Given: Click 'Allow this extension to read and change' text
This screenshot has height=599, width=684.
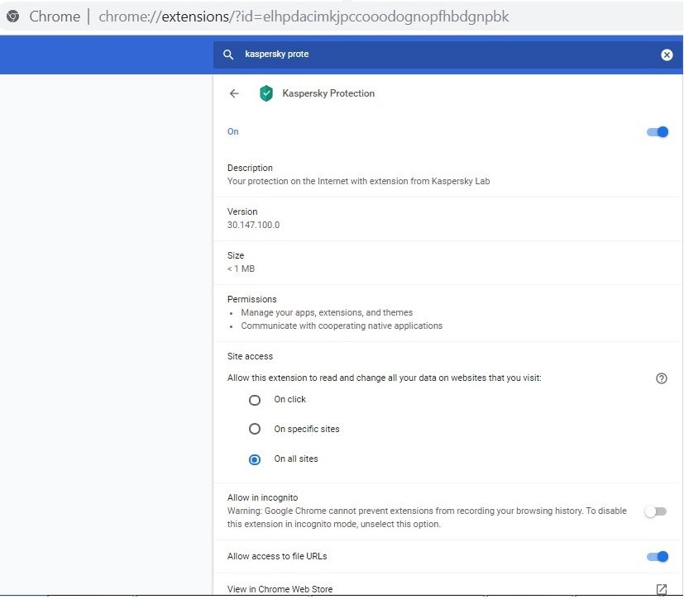Looking at the screenshot, I should 384,378.
